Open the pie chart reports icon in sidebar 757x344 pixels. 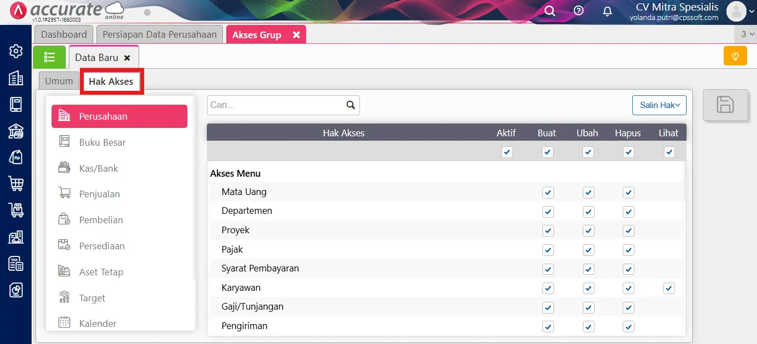(x=15, y=290)
